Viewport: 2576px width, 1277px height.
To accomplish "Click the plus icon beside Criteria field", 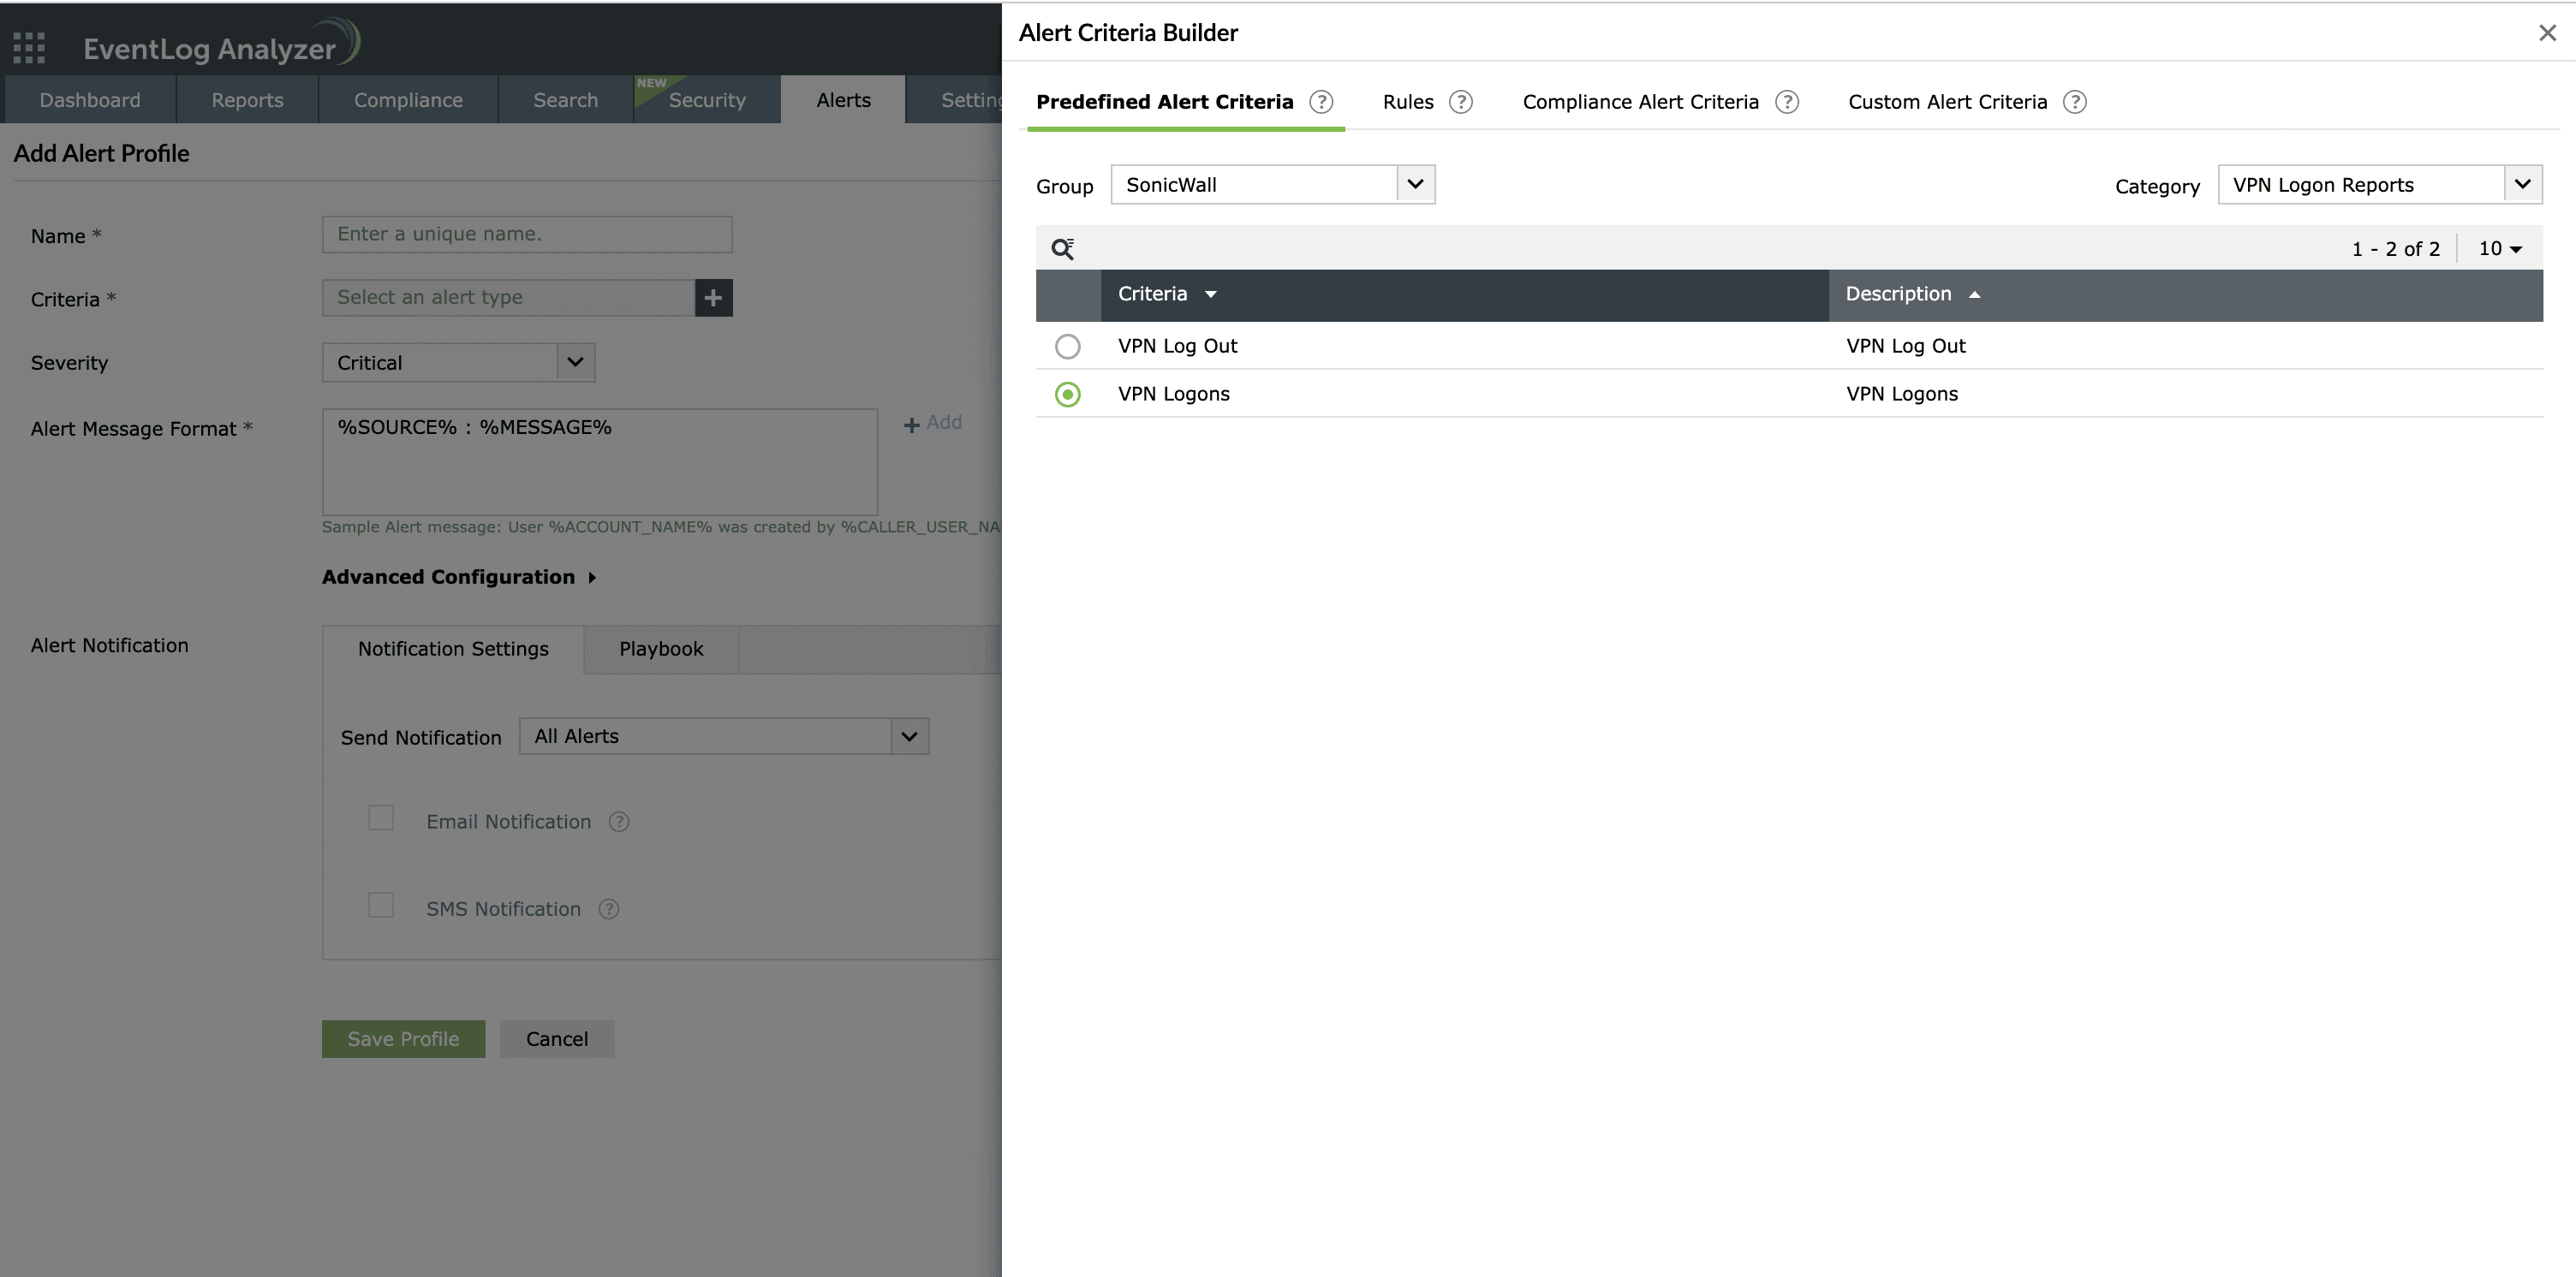I will 713,298.
